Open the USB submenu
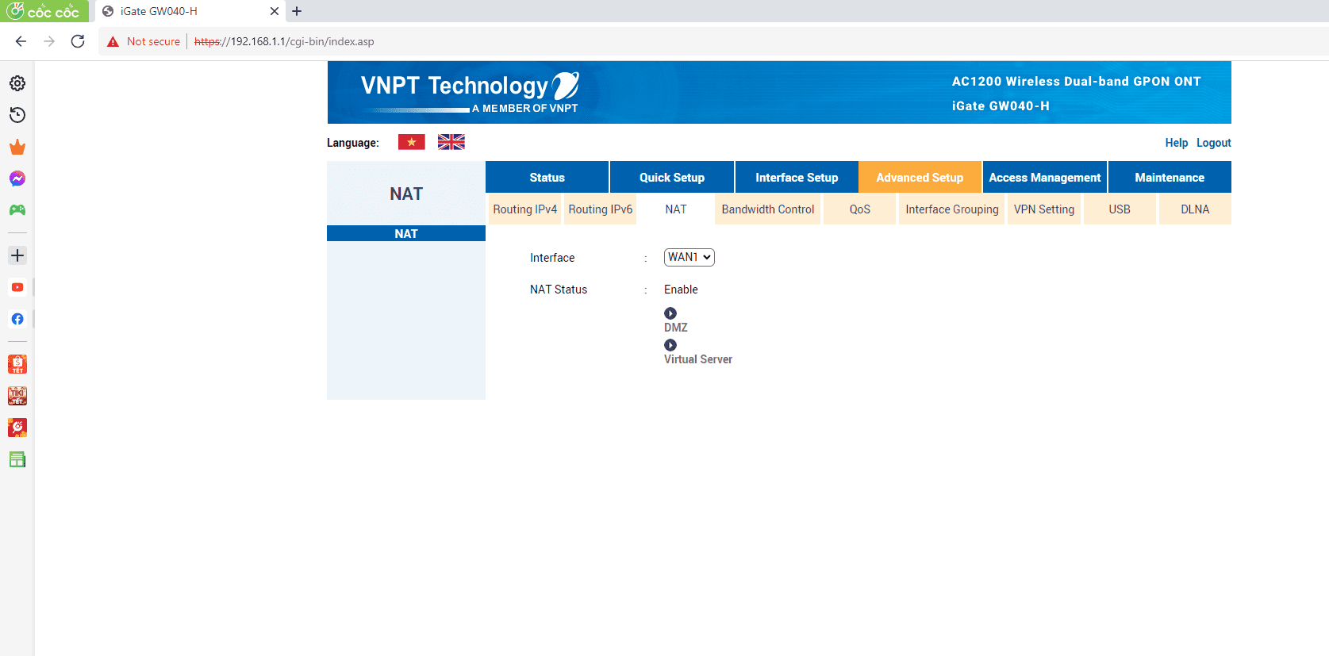The image size is (1329, 656). pos(1120,209)
